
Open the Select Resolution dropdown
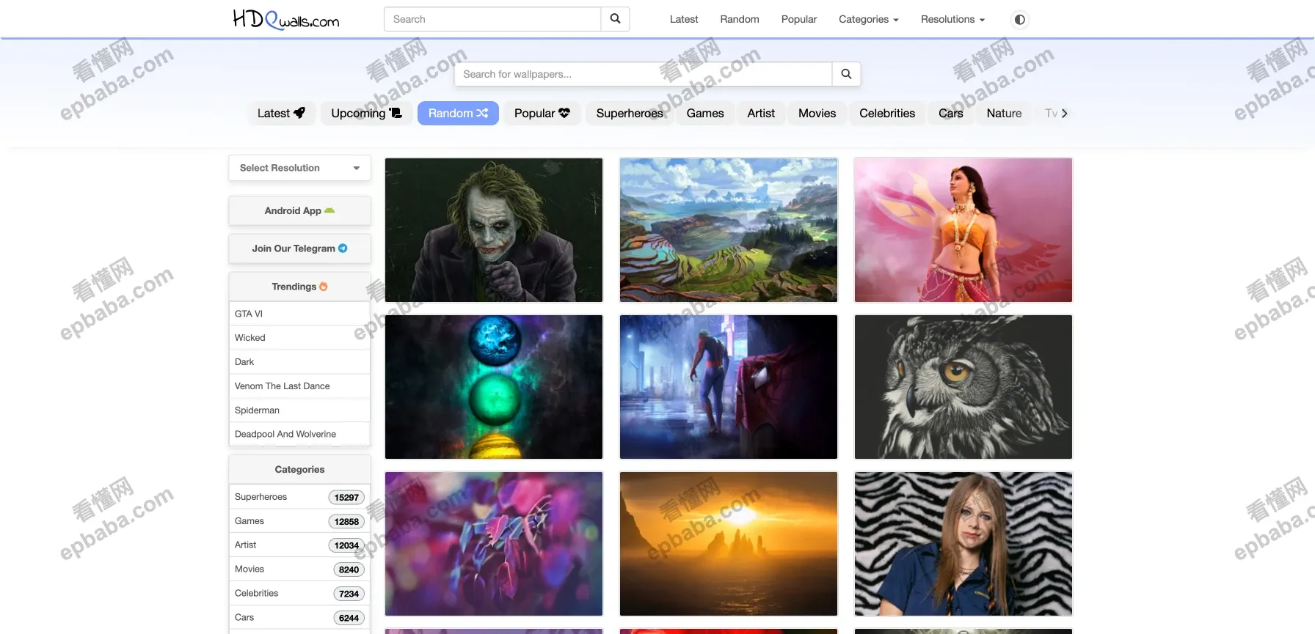coord(299,168)
